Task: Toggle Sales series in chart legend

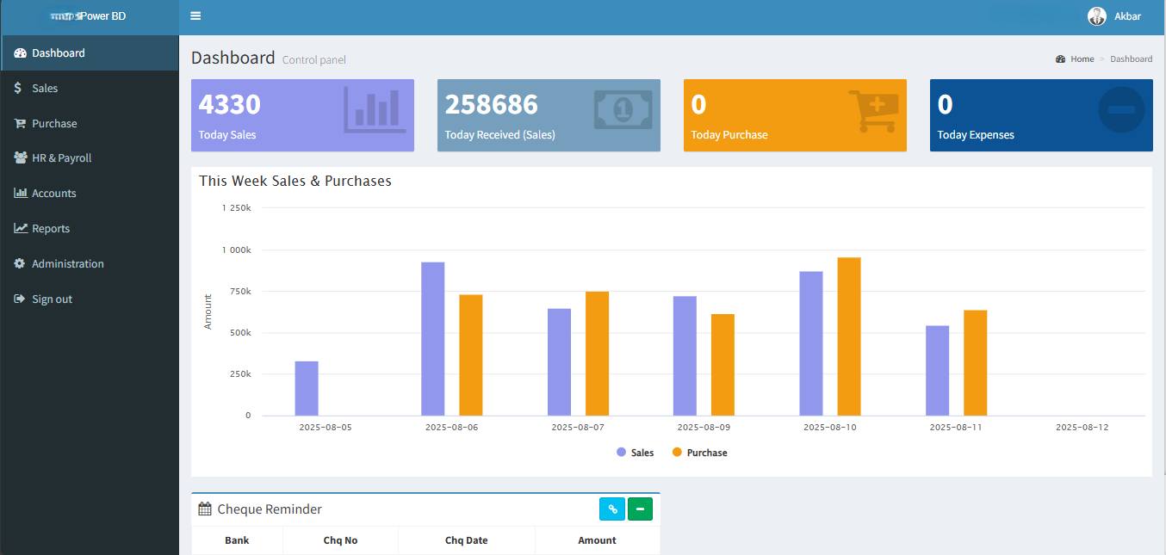Action: point(635,453)
